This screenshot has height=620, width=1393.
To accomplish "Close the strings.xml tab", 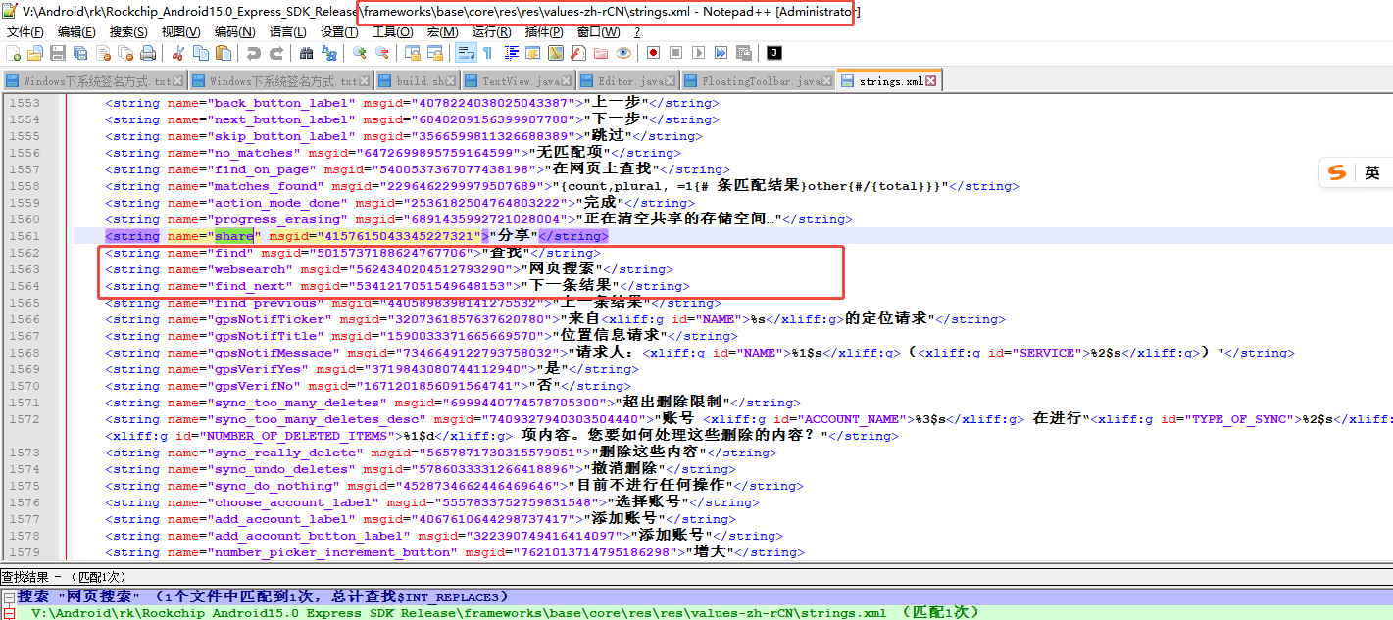I will pos(931,81).
